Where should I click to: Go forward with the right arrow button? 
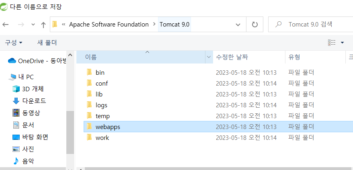pyautogui.click(x=21, y=25)
